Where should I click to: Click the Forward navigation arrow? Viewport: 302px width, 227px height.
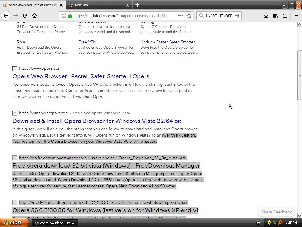[16, 16]
